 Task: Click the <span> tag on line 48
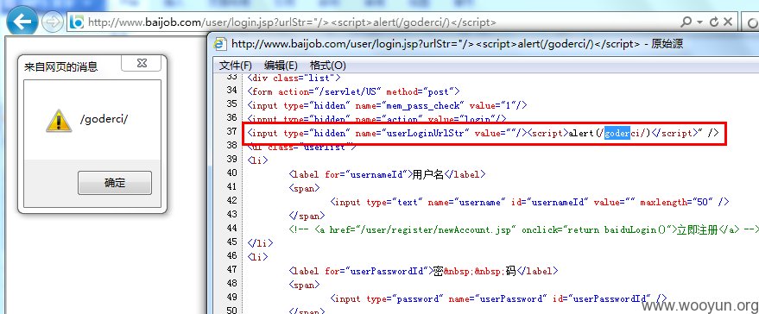pyautogui.click(x=304, y=285)
